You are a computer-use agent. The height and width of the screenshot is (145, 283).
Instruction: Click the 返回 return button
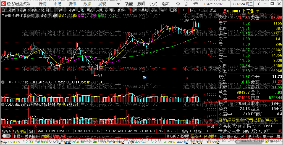[x=213, y=10]
